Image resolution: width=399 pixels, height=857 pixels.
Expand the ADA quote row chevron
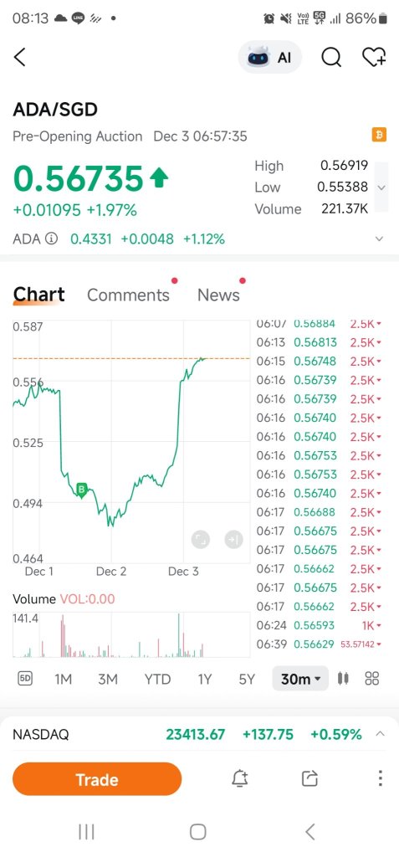click(x=379, y=239)
